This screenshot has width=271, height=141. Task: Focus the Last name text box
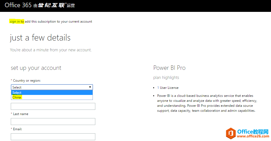(x=53, y=121)
